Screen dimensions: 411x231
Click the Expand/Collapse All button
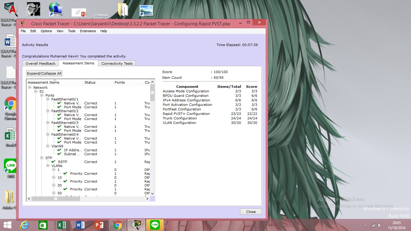(44, 73)
